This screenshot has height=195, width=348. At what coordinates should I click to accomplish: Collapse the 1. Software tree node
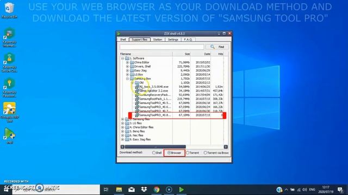[122, 58]
